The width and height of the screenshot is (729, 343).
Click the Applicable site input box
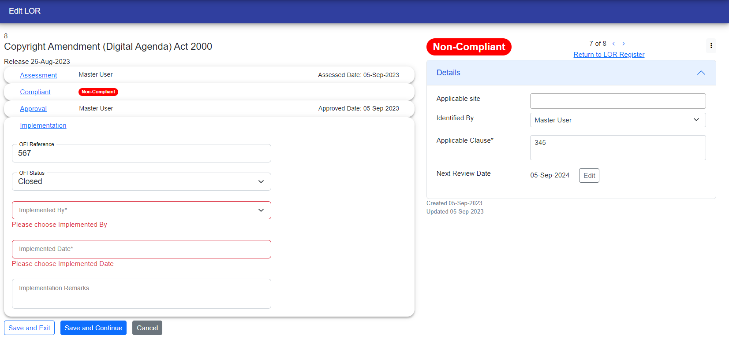click(617, 101)
